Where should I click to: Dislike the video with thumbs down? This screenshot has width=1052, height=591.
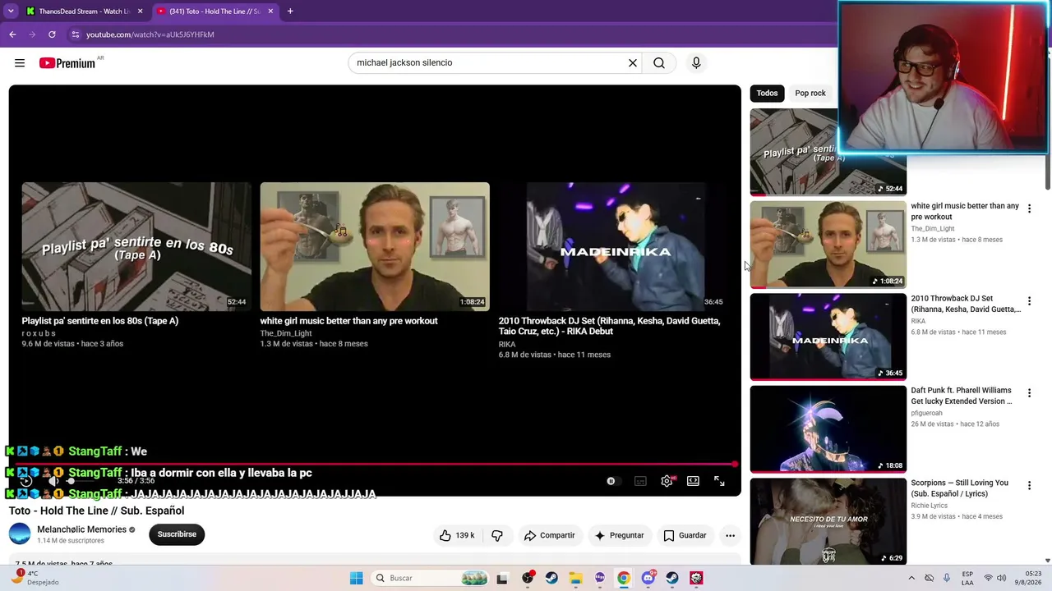pos(497,535)
